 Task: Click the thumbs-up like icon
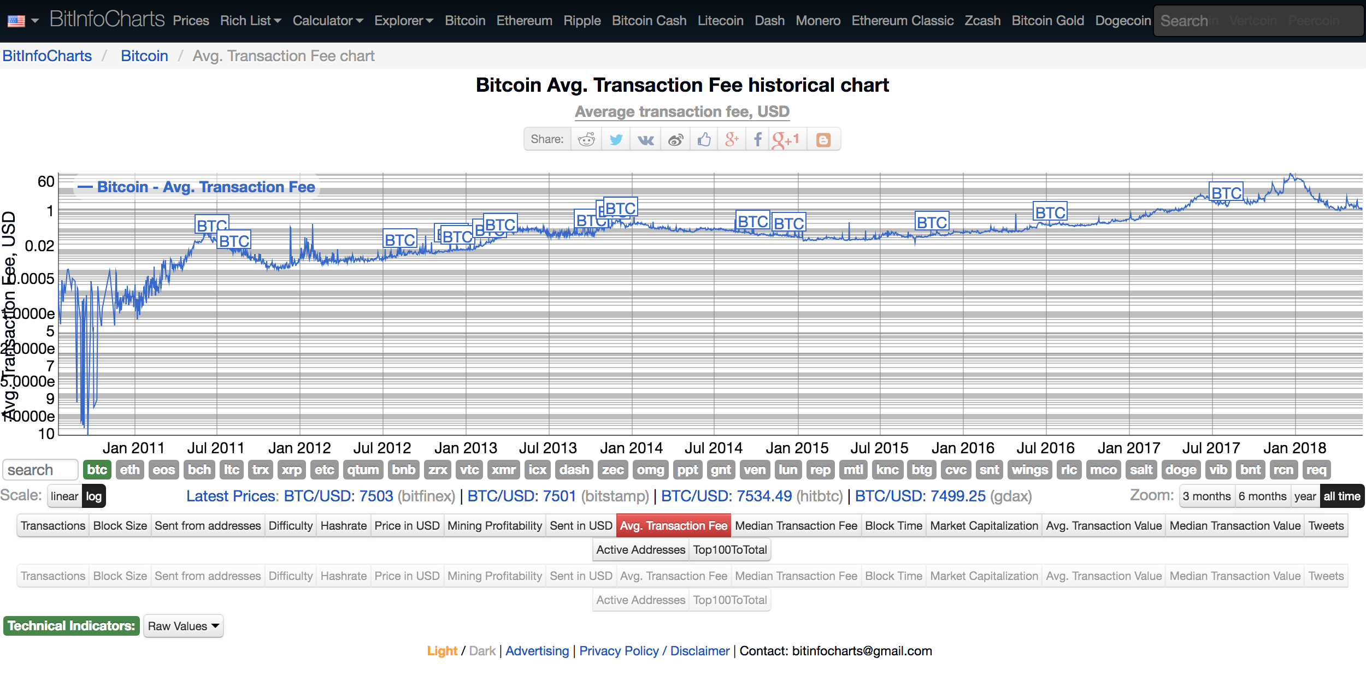[x=704, y=139]
